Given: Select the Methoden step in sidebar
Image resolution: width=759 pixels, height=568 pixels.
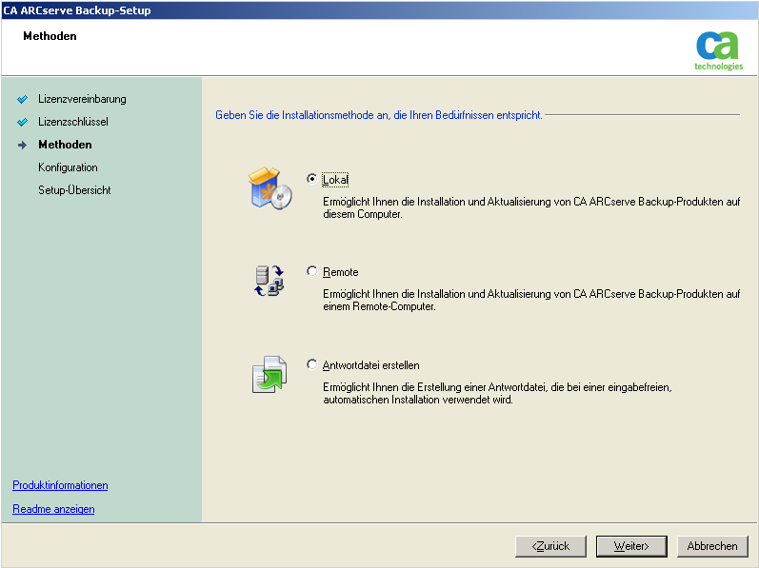Looking at the screenshot, I should (x=65, y=145).
